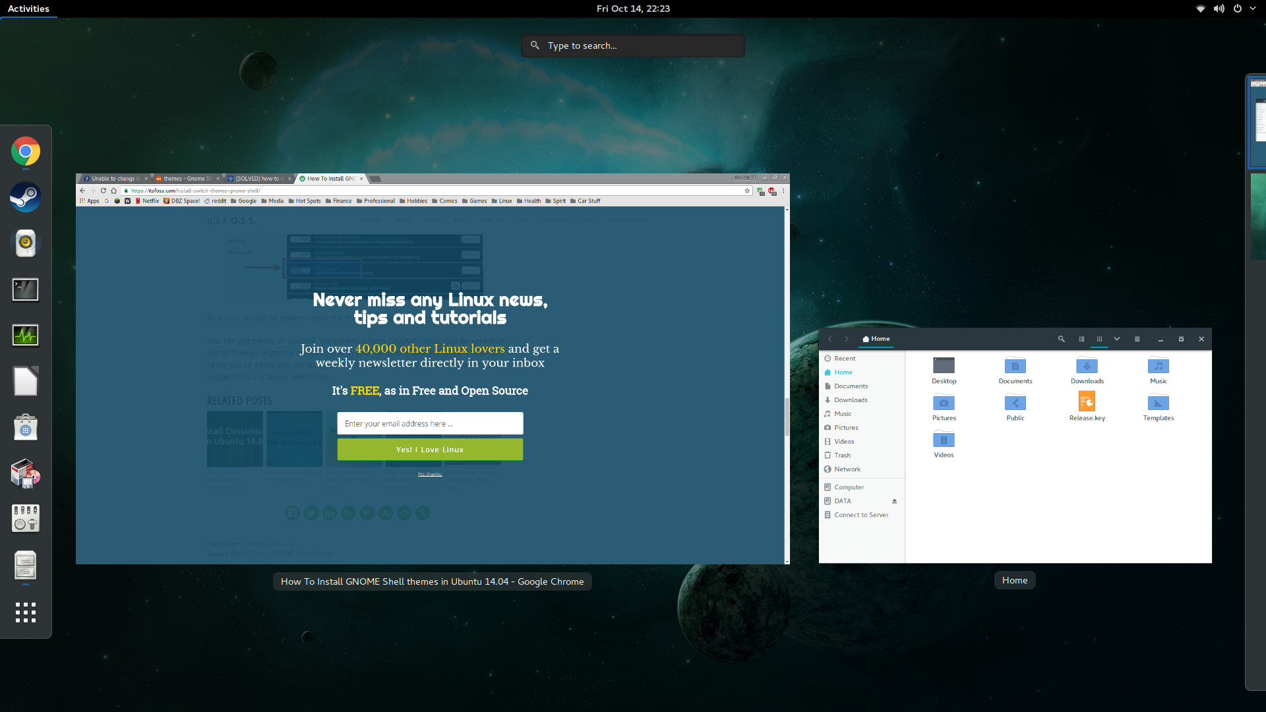Open the system menu arrow in top bar
Screen dimensions: 1266x712
click(1253, 9)
